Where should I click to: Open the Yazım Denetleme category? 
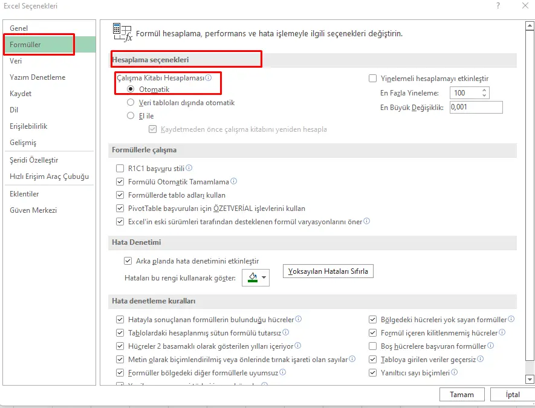tap(37, 77)
